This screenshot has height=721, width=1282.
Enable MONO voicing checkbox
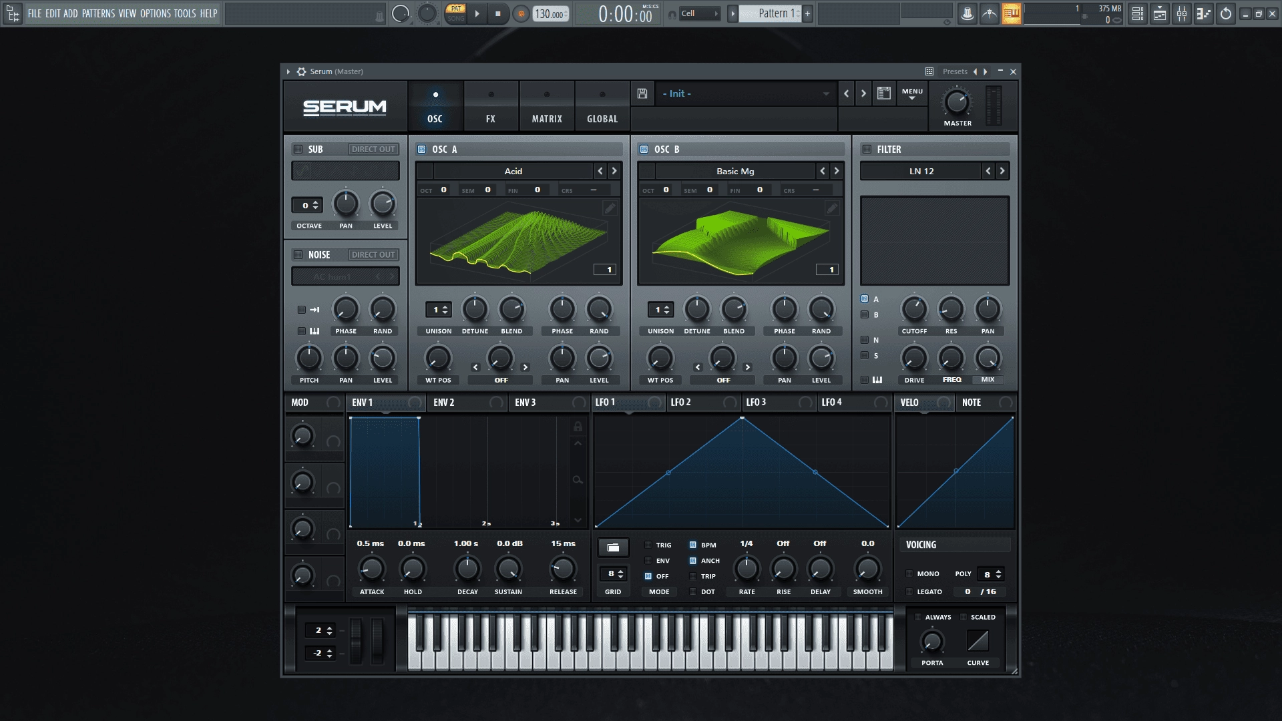click(909, 573)
